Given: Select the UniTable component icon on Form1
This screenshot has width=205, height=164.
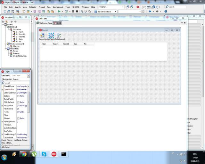Looking at the screenshot, I should [51, 36].
